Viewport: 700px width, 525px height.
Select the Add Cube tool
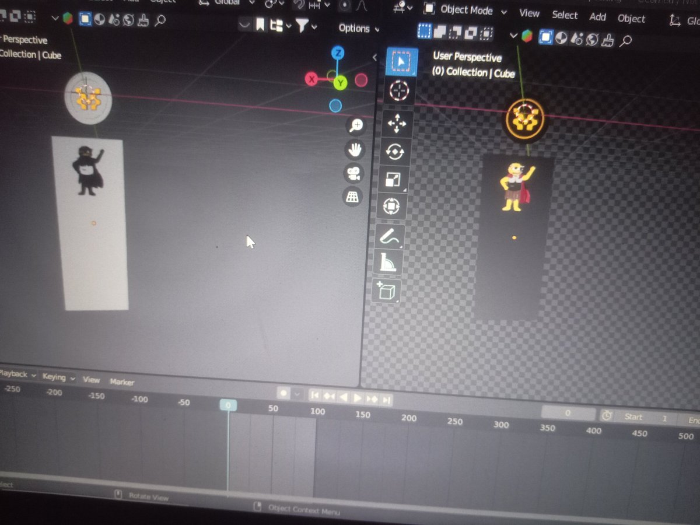pyautogui.click(x=386, y=290)
